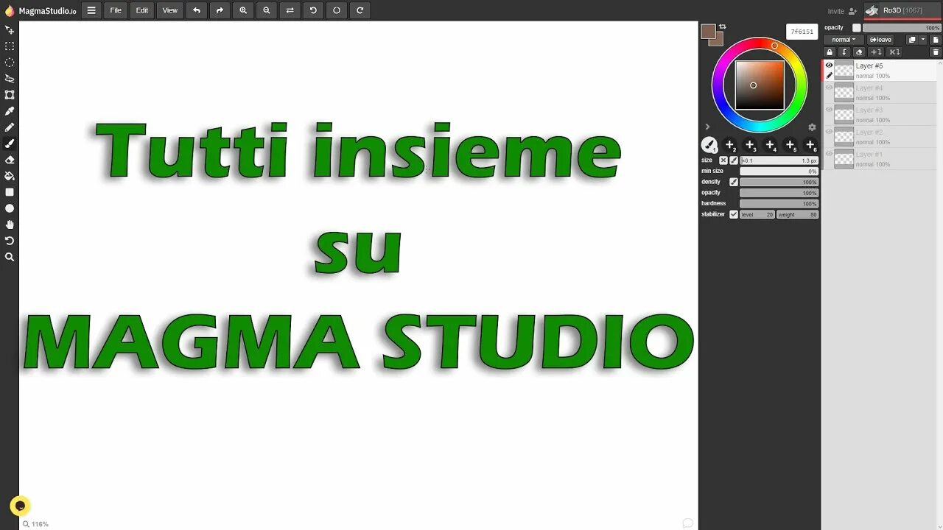943x530 pixels.
Task: Click the hex color field 7f6151
Action: coord(802,32)
